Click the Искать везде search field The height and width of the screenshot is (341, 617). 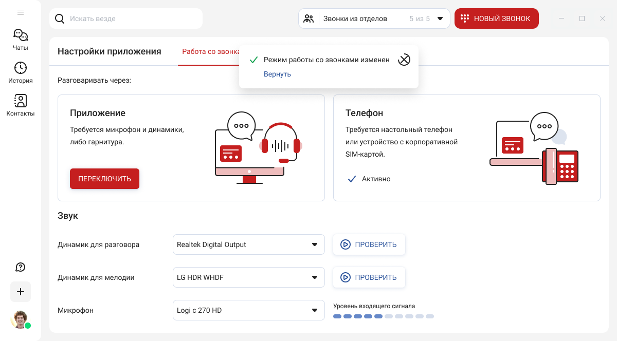pos(126,18)
